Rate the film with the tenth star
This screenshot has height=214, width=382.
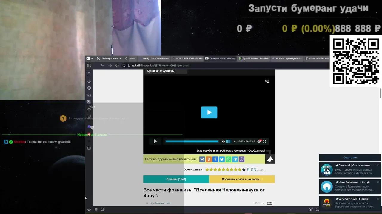[244, 170]
